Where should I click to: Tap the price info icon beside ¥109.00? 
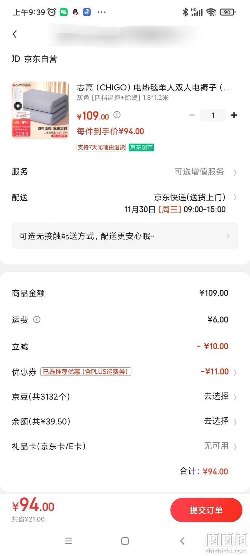point(117,115)
